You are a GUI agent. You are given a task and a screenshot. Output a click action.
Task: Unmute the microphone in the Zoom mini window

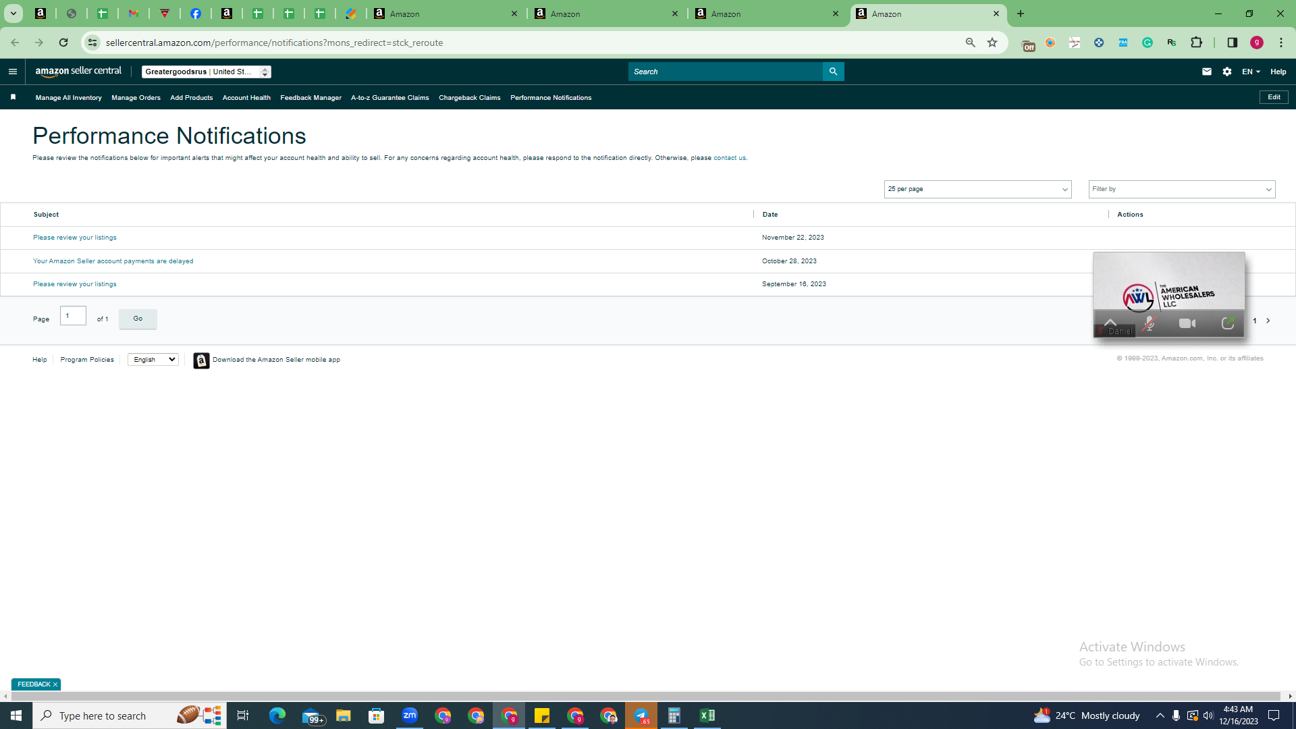[x=1149, y=324]
